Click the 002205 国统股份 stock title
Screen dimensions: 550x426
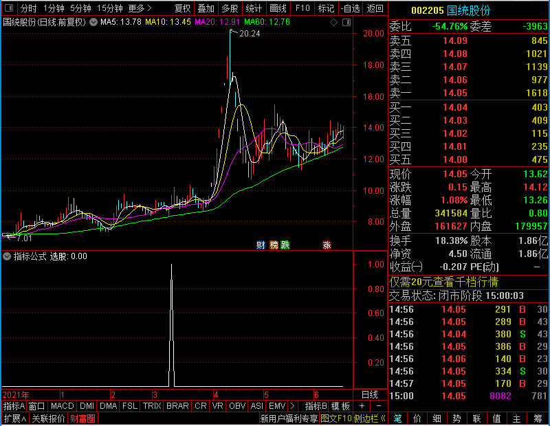[451, 10]
